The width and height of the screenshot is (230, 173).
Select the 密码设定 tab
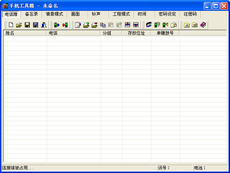coord(167,14)
